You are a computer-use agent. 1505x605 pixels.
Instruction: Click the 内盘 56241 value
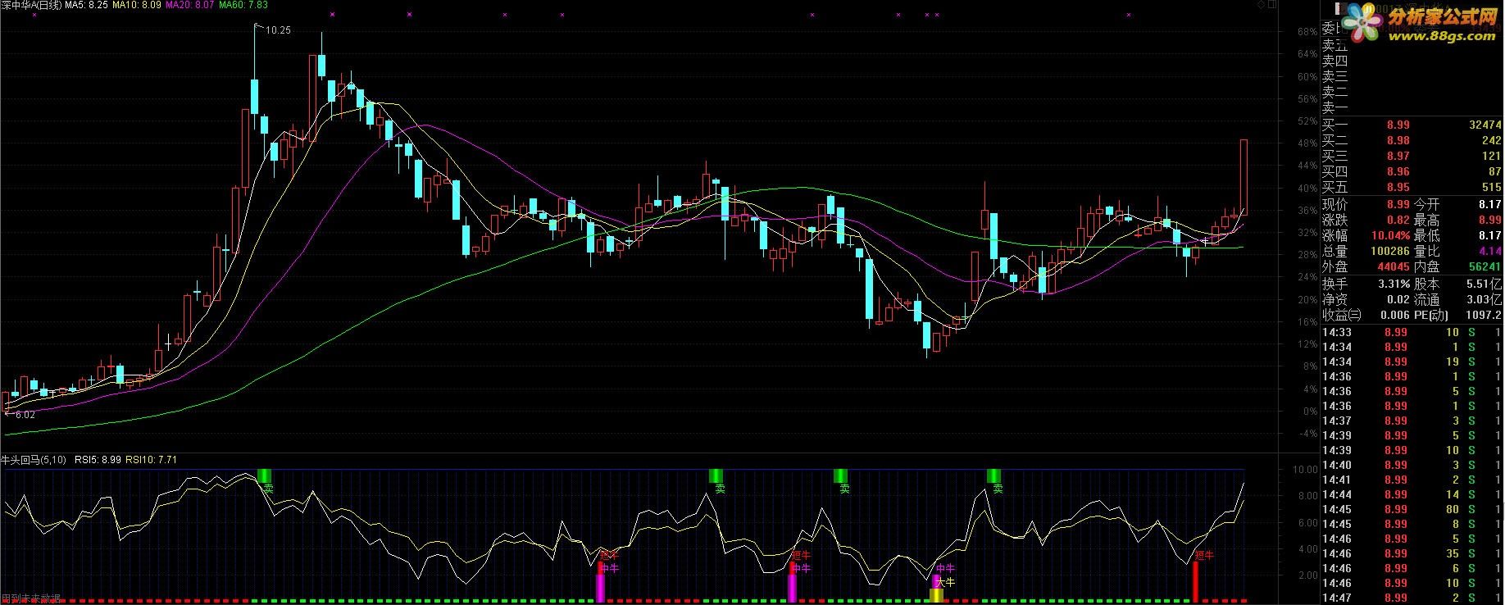point(1485,267)
